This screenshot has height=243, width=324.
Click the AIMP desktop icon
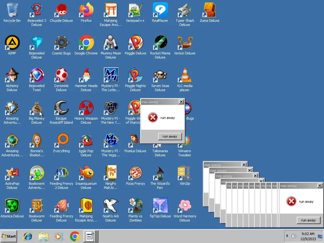click(x=12, y=43)
